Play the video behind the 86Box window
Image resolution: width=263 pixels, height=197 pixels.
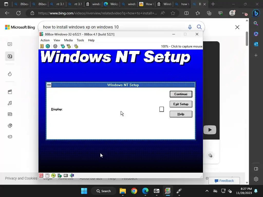pos(210,130)
